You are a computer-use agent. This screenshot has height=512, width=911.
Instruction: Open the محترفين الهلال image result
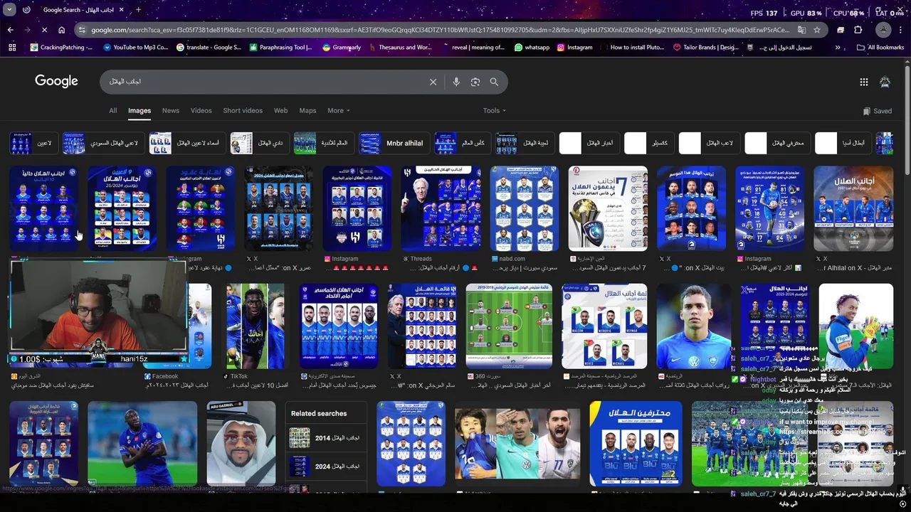(636, 444)
